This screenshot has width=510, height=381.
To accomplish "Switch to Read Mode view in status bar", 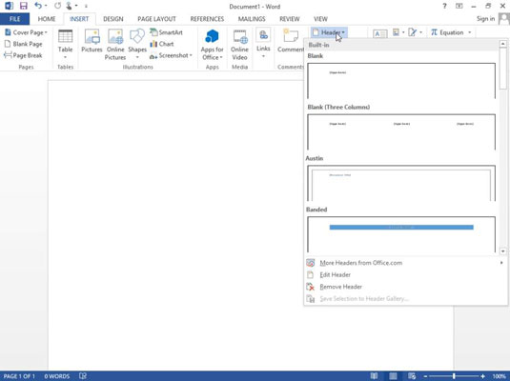I will [374, 376].
